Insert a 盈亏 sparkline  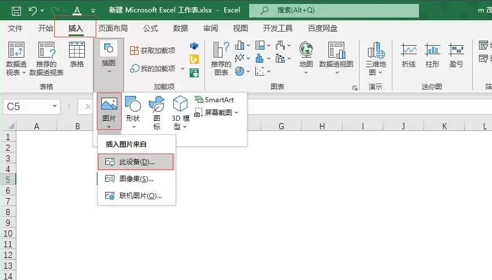[456, 55]
